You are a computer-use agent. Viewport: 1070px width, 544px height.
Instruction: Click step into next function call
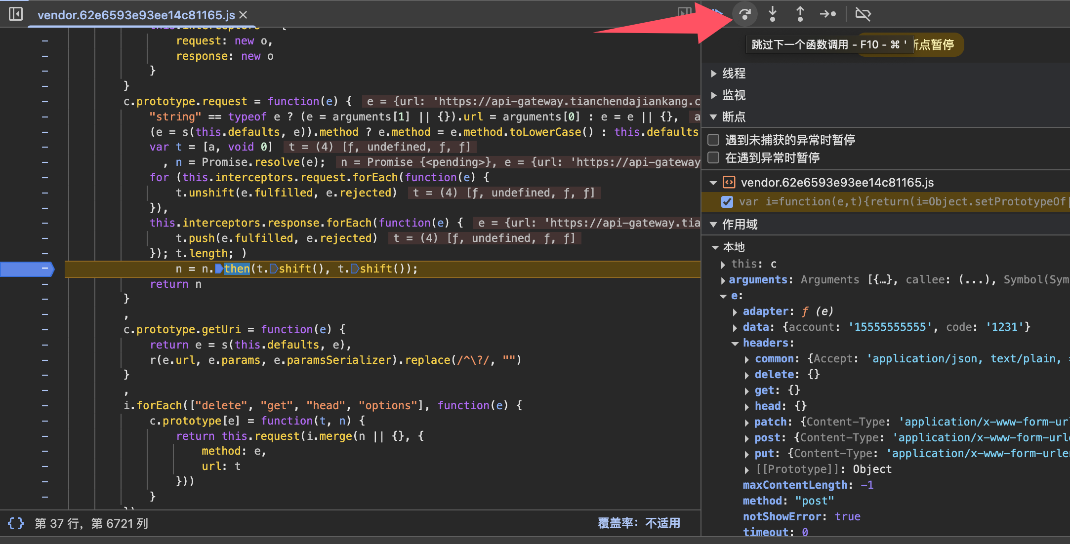[773, 14]
